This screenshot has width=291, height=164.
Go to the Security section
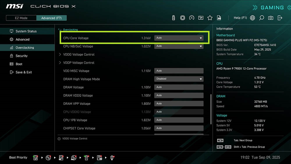click(27, 56)
